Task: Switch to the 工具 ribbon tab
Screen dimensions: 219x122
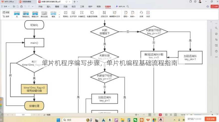Action: coord(82,6)
